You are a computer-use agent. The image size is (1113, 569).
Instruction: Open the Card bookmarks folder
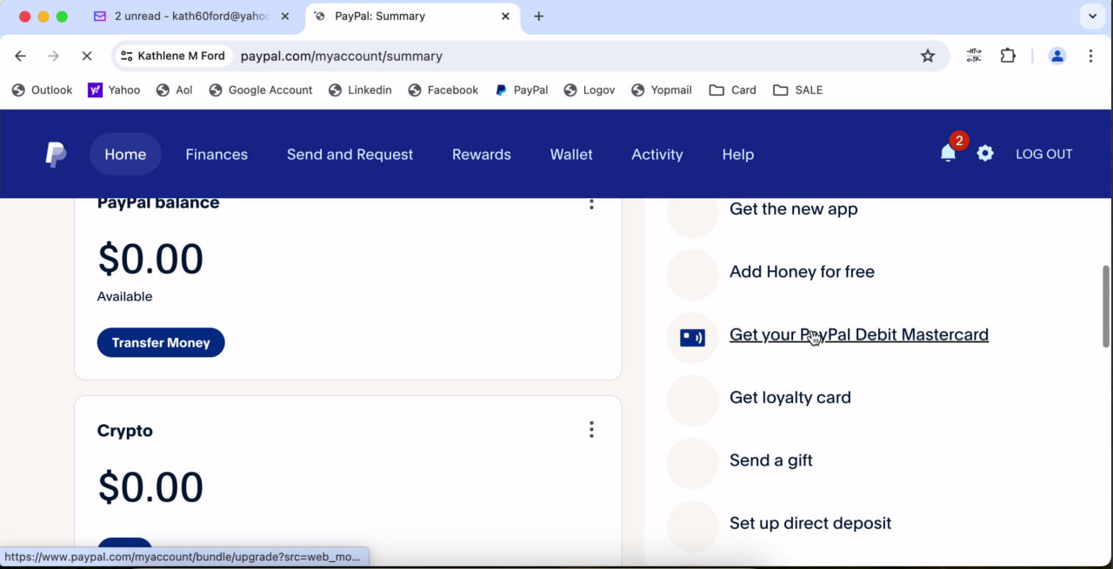pos(732,90)
